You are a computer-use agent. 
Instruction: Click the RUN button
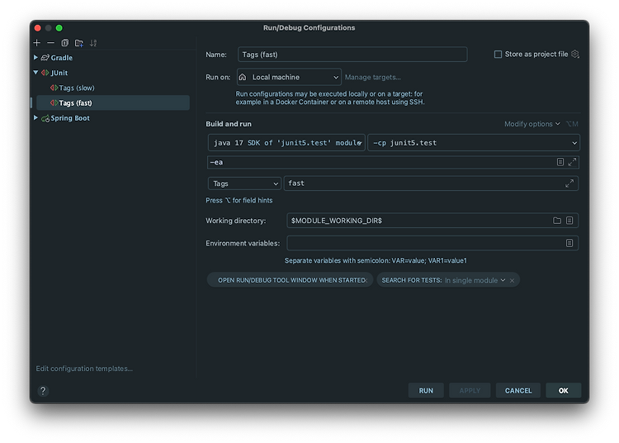[x=426, y=390]
